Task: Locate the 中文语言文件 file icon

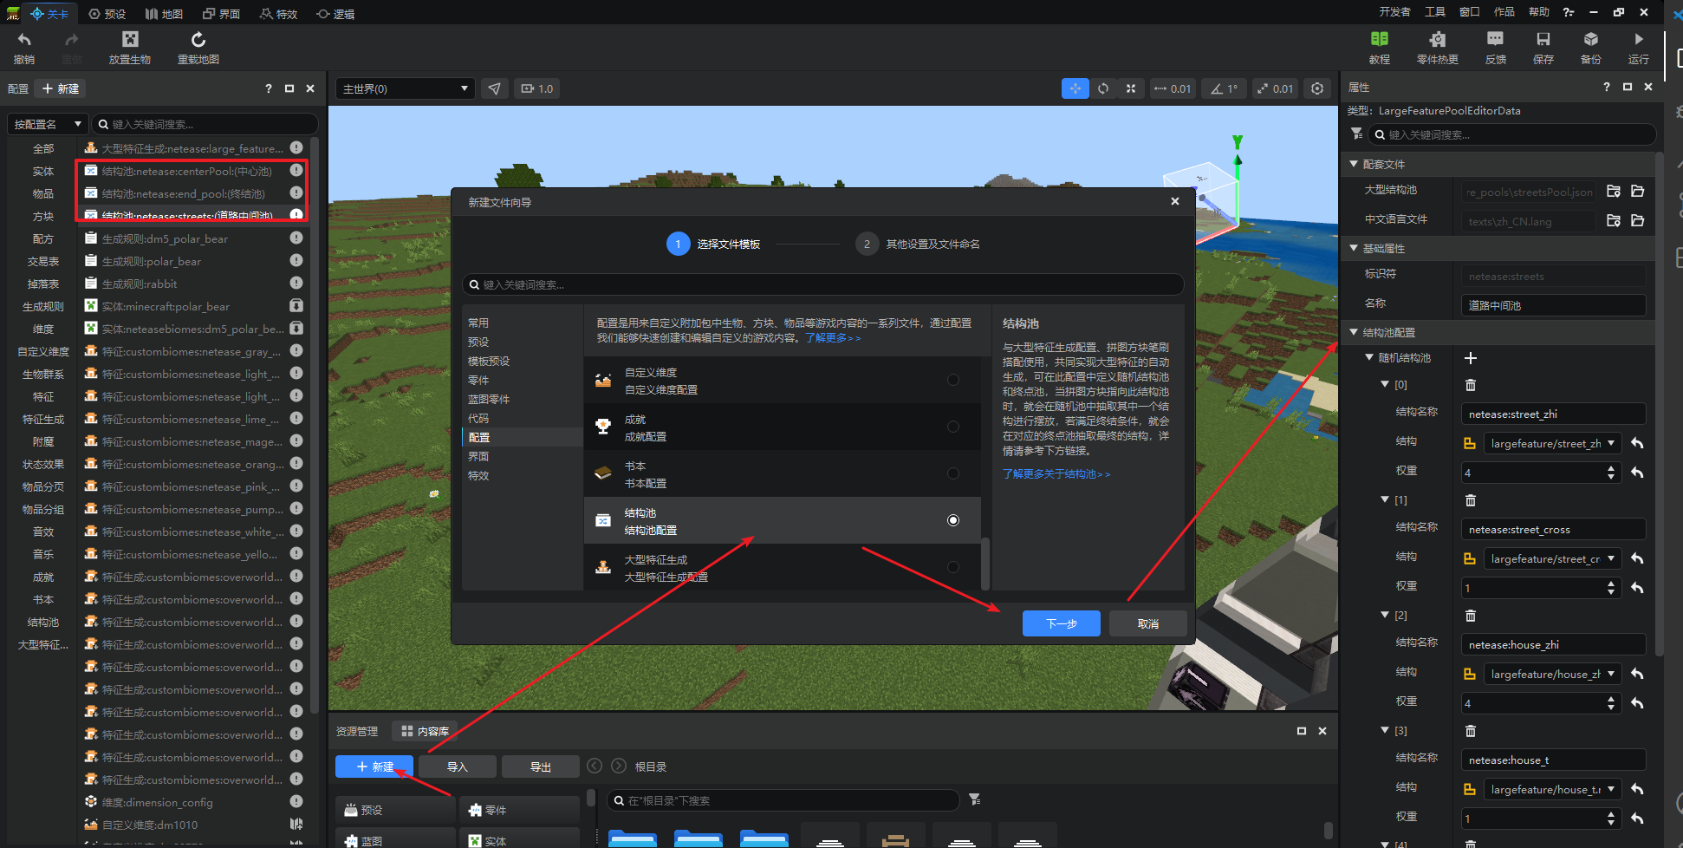Action: coord(1614,220)
